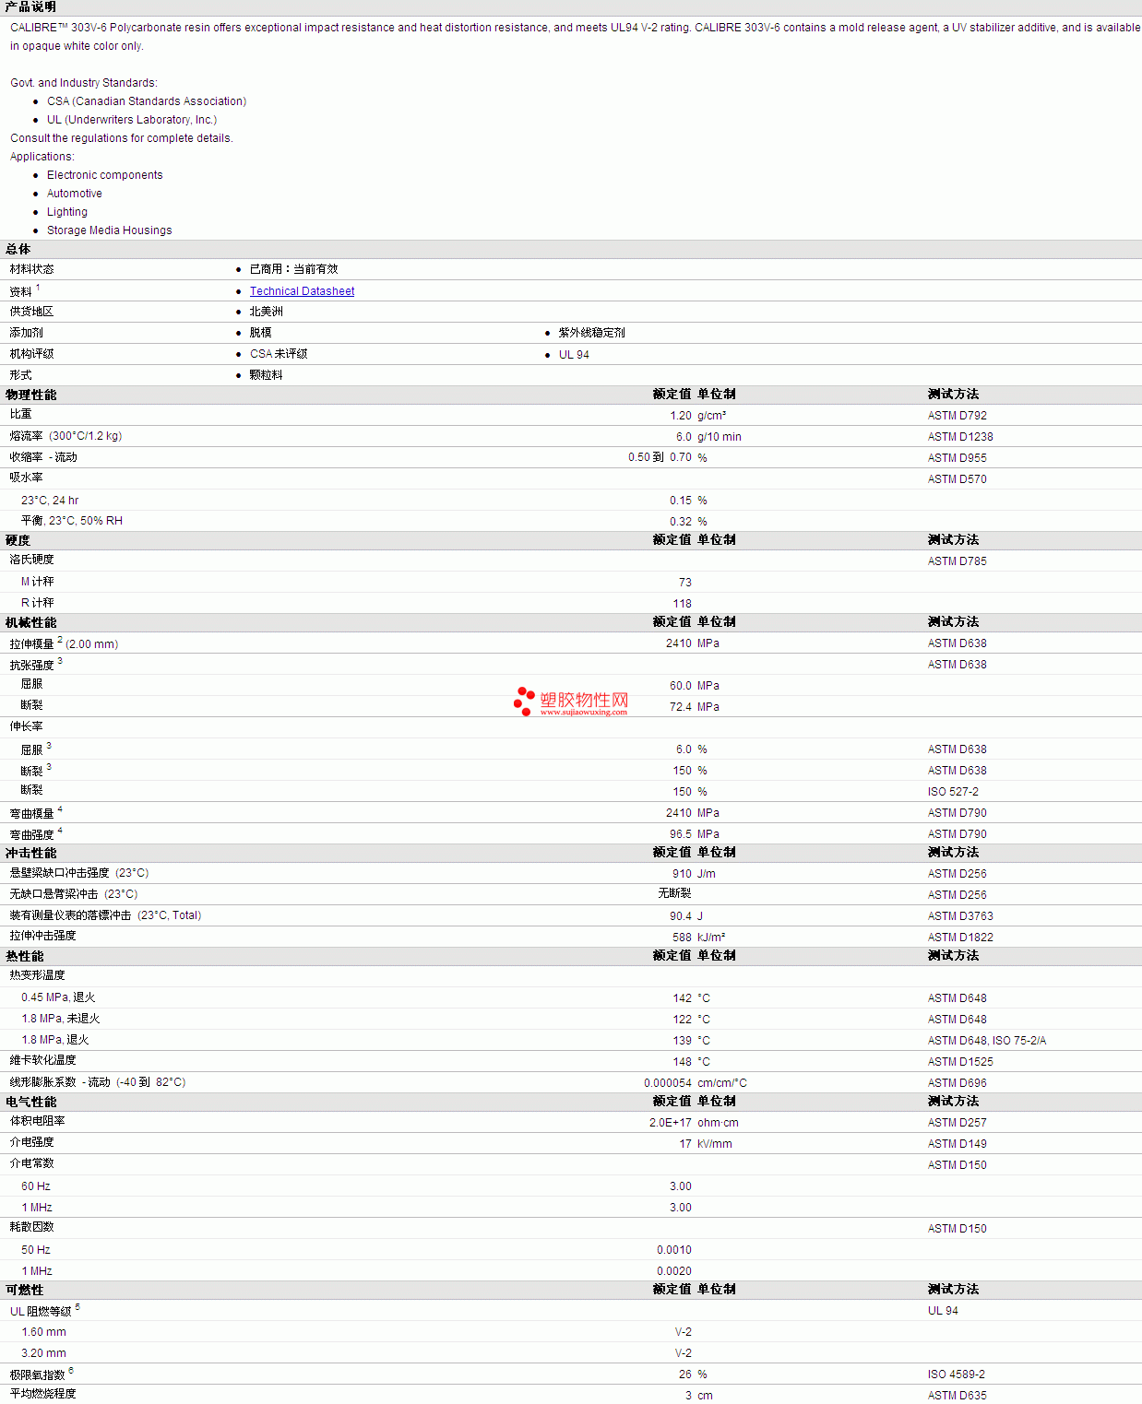Select the '紫外线稳定剂' additive entry
1142x1404 pixels.
(591, 333)
